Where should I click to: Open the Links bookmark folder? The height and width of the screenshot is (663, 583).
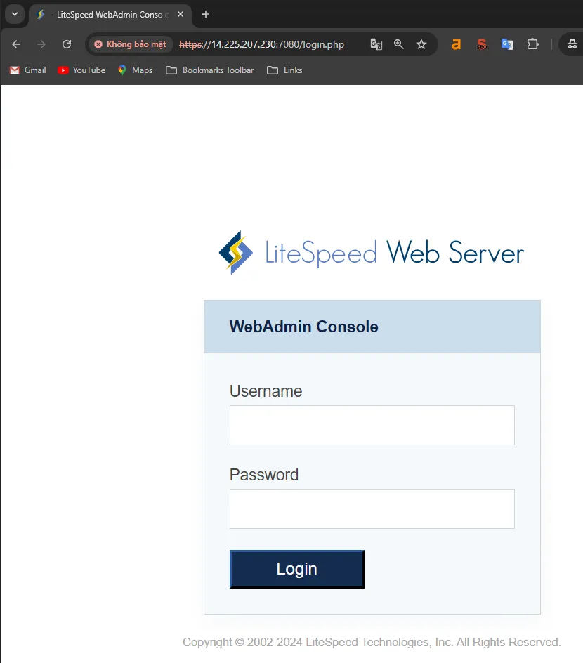pyautogui.click(x=285, y=70)
